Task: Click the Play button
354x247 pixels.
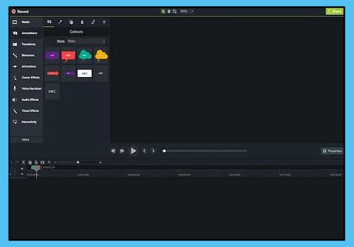Action: coord(133,151)
